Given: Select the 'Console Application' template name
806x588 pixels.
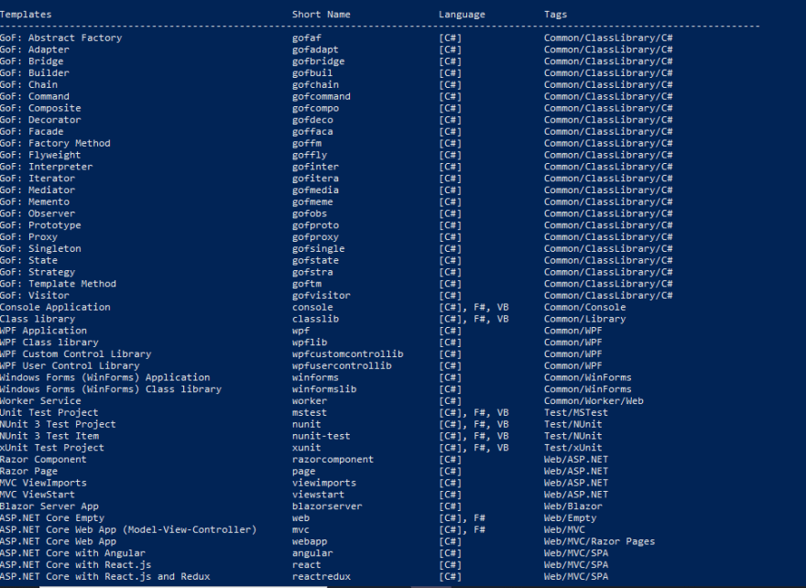Looking at the screenshot, I should point(55,308).
